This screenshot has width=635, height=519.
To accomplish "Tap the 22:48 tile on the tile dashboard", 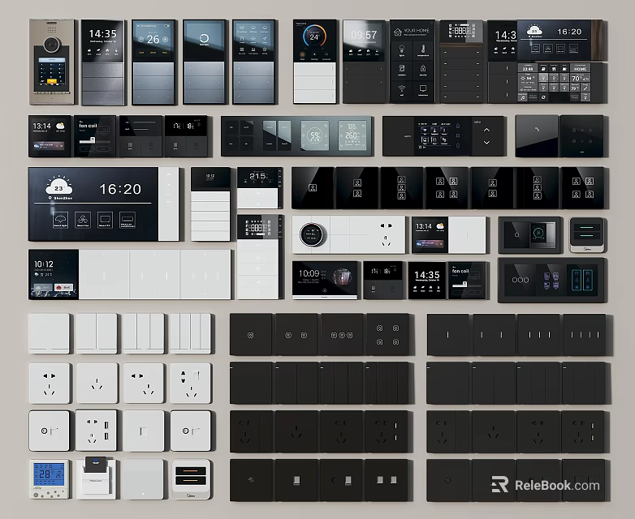I will 528,68.
